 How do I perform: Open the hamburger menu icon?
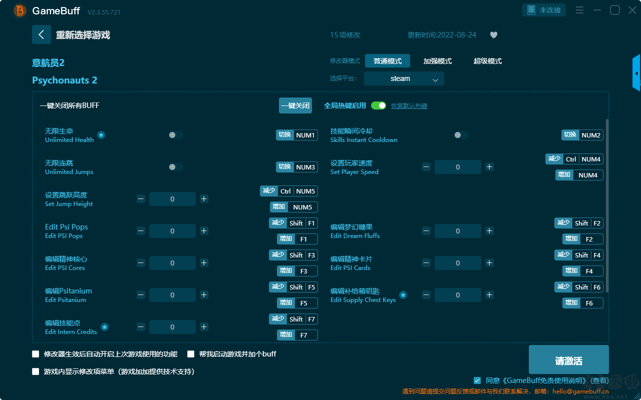point(579,10)
